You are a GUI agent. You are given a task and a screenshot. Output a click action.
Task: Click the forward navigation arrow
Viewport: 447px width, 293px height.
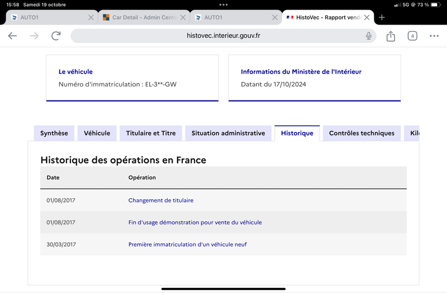pos(34,36)
